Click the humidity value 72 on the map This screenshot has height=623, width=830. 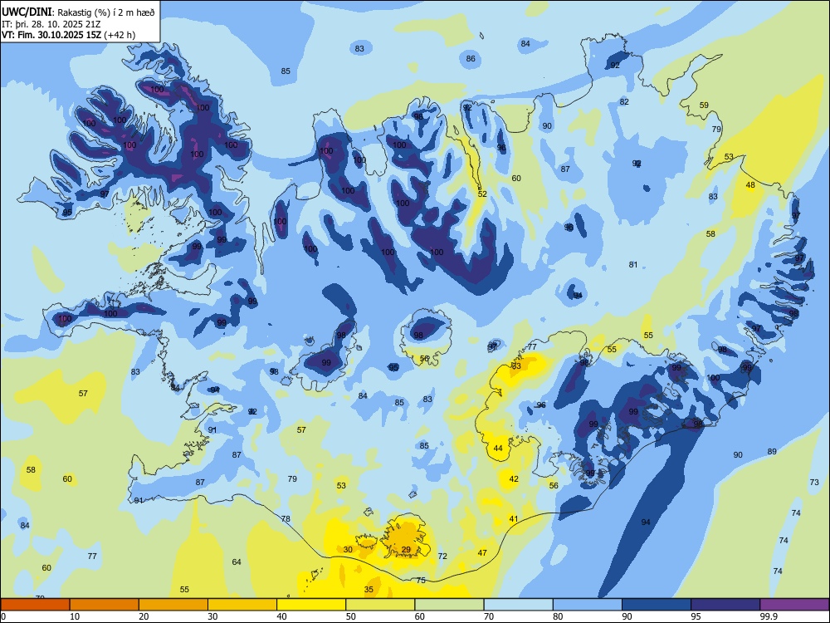coord(442,557)
